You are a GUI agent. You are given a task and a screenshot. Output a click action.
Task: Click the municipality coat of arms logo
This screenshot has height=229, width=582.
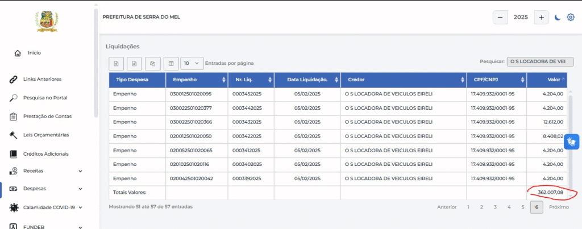coord(47,22)
